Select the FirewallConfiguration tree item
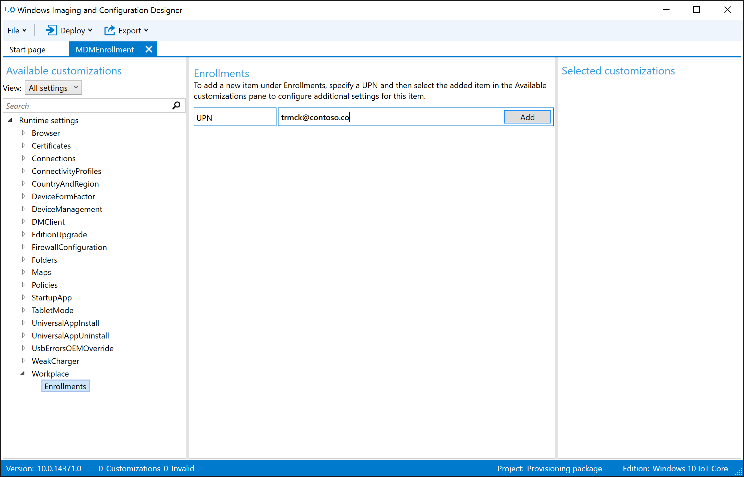This screenshot has width=744, height=477. 69,247
